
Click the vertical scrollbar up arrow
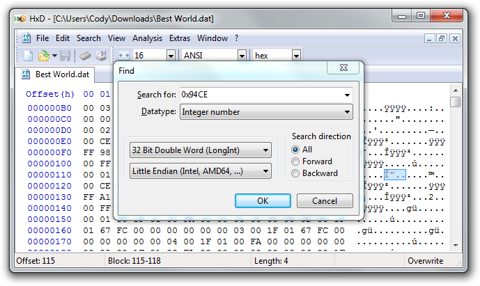[456, 89]
